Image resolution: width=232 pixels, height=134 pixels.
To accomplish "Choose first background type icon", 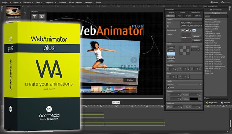I will coord(183,30).
